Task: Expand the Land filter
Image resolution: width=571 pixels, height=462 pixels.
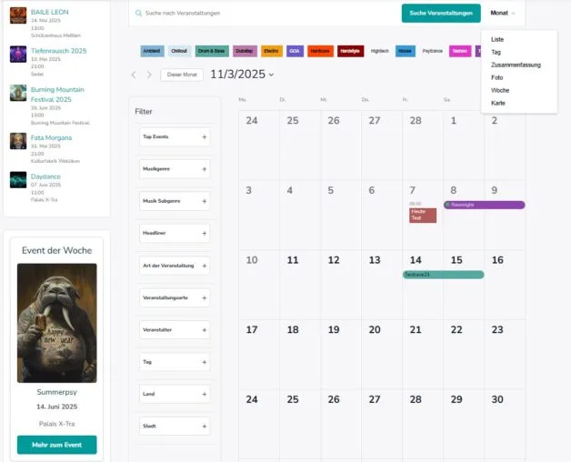Action: (x=175, y=394)
